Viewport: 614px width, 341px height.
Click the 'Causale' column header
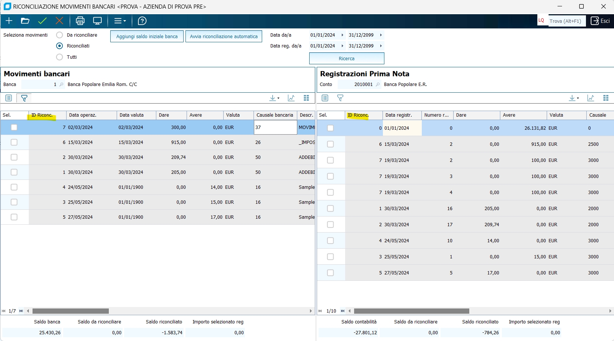point(597,115)
